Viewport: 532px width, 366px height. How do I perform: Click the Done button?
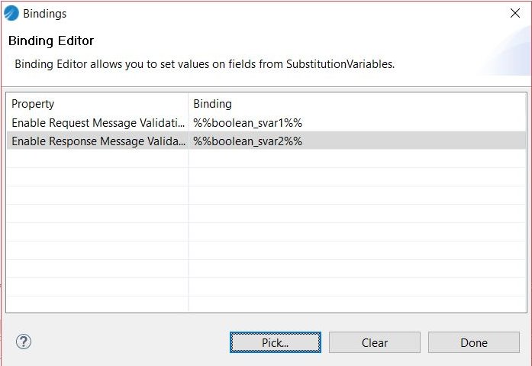[x=473, y=342]
